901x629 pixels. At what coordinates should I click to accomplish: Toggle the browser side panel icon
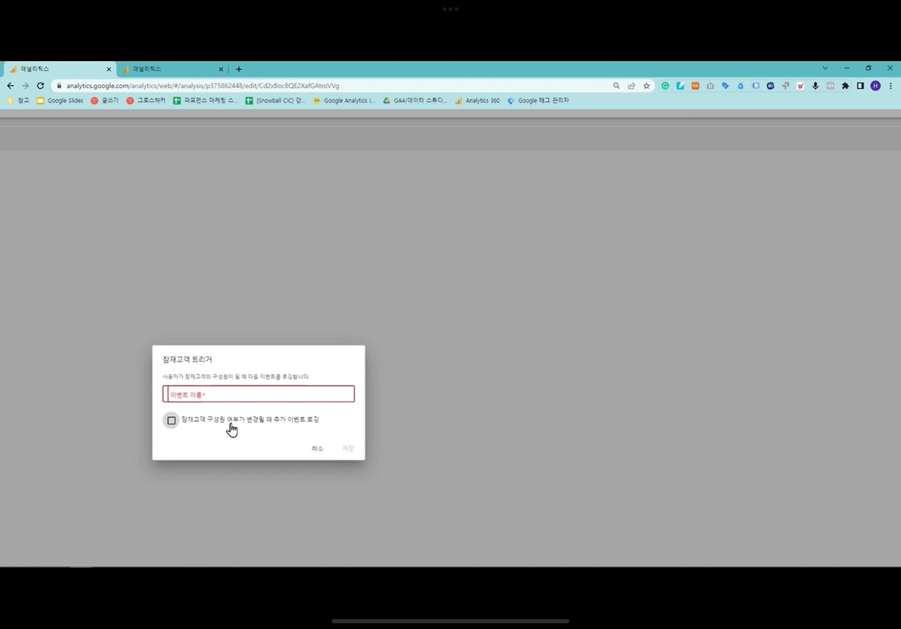coord(860,86)
